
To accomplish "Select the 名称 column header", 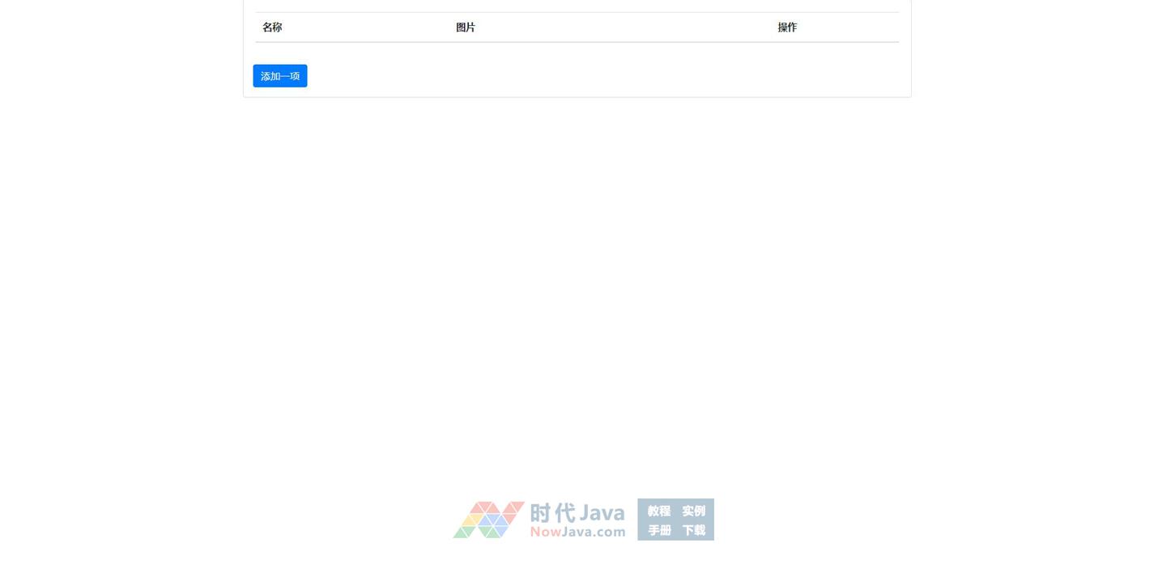I will [x=272, y=28].
